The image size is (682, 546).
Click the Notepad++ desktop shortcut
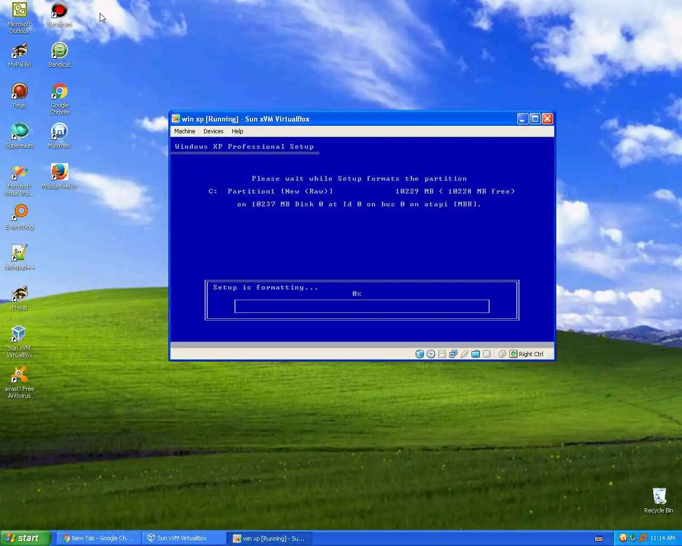[x=19, y=258]
